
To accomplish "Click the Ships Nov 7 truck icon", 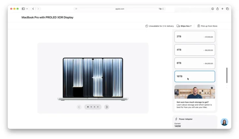I will click(178, 26).
